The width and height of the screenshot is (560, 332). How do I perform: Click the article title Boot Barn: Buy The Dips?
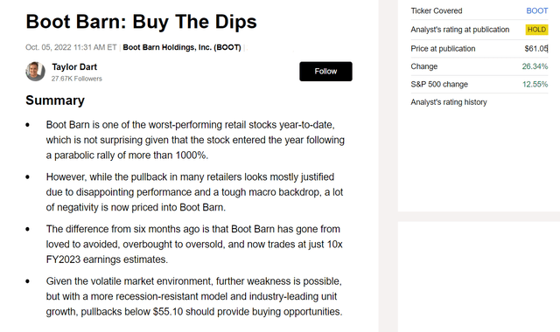(141, 21)
